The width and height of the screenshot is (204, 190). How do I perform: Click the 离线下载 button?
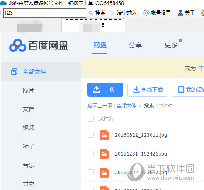(x=148, y=90)
